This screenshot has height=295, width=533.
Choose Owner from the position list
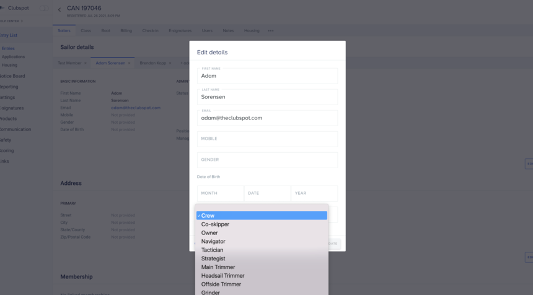point(262,233)
